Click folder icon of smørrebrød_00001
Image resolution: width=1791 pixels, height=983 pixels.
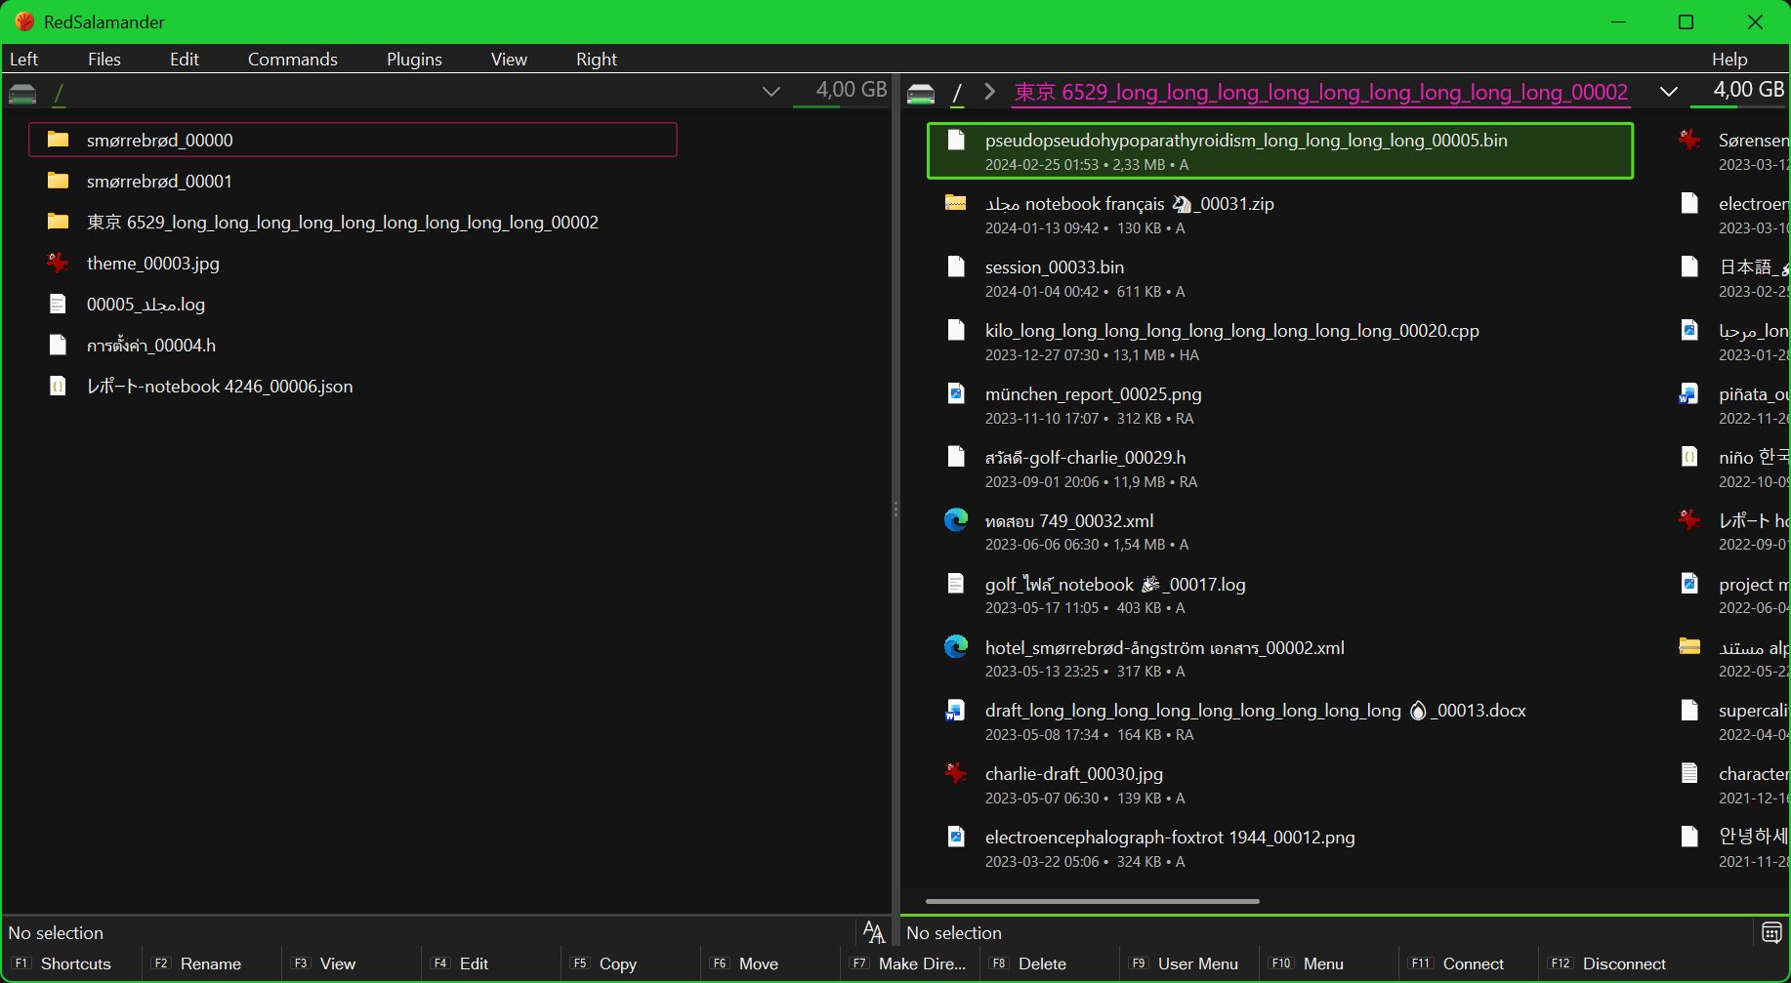[59, 181]
